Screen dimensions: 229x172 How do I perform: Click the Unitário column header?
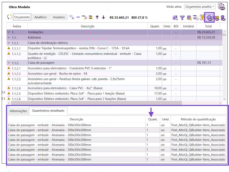pyautogui.click(x=188, y=26)
